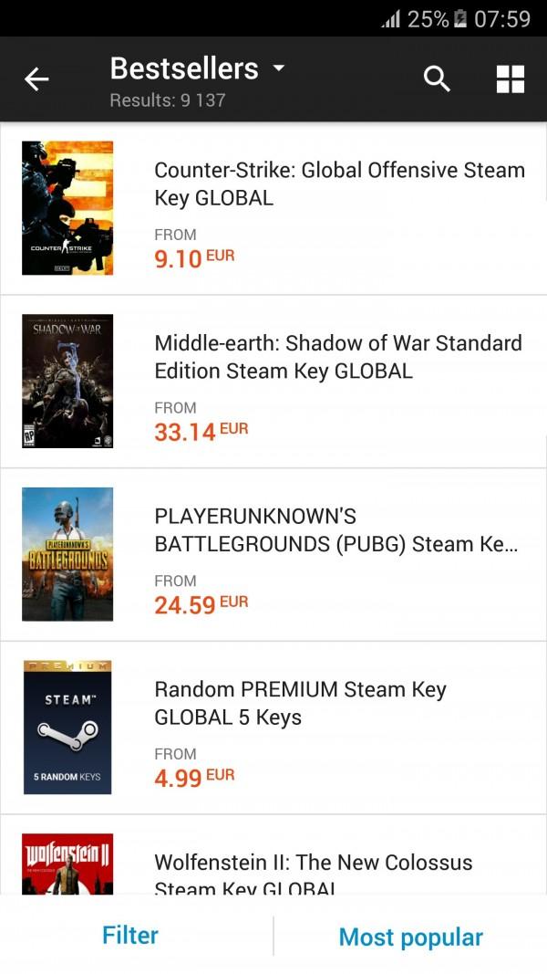The height and width of the screenshot is (974, 547).
Task: Tap the battery status icon
Action: click(460, 19)
